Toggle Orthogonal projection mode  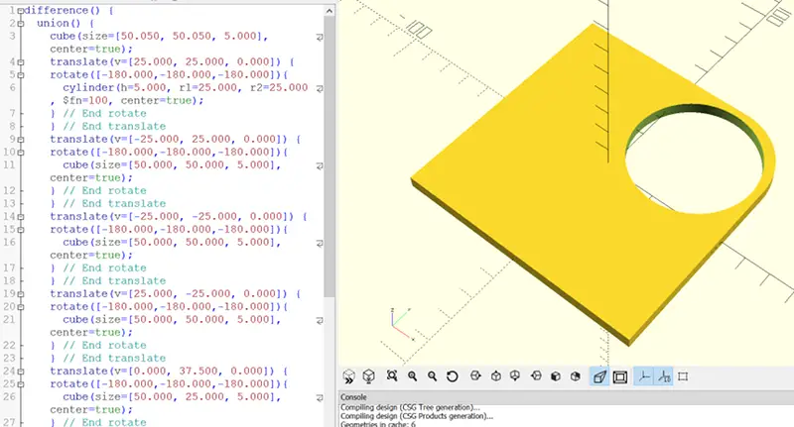point(620,376)
